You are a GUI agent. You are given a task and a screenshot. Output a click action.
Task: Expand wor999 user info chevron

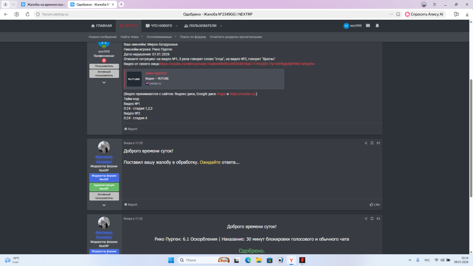104,83
